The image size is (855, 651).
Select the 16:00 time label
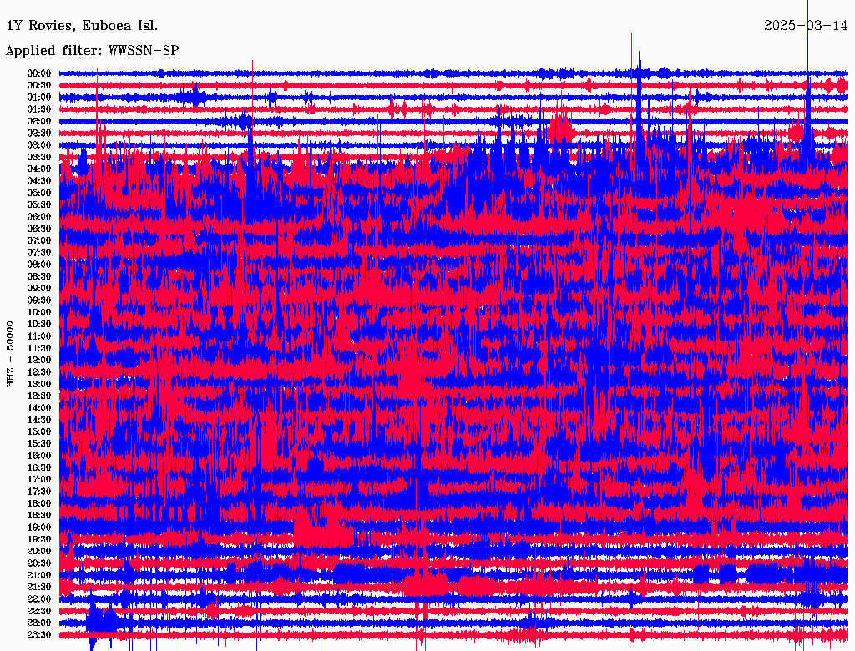pyautogui.click(x=38, y=456)
